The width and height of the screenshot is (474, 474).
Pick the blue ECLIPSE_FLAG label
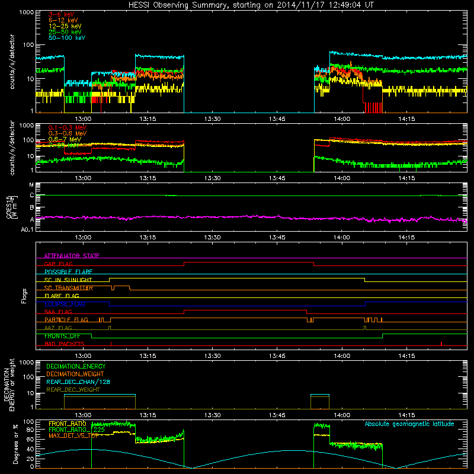coord(65,304)
